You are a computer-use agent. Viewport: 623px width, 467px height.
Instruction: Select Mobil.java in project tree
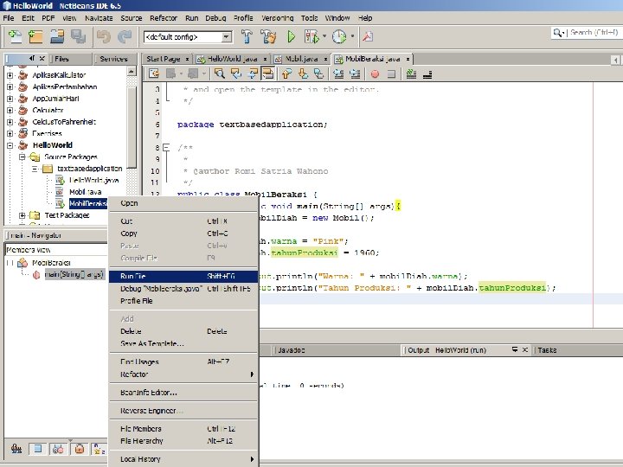[x=86, y=191]
